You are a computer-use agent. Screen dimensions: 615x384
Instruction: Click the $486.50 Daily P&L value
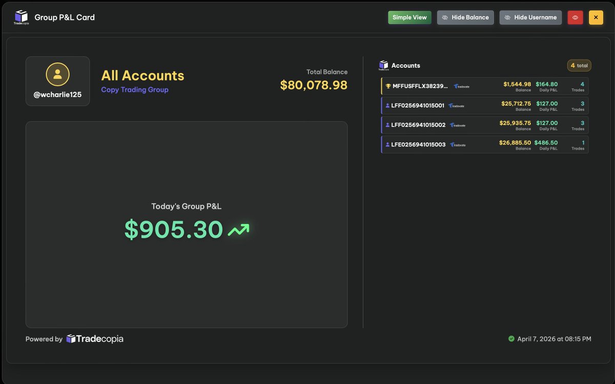(x=546, y=143)
